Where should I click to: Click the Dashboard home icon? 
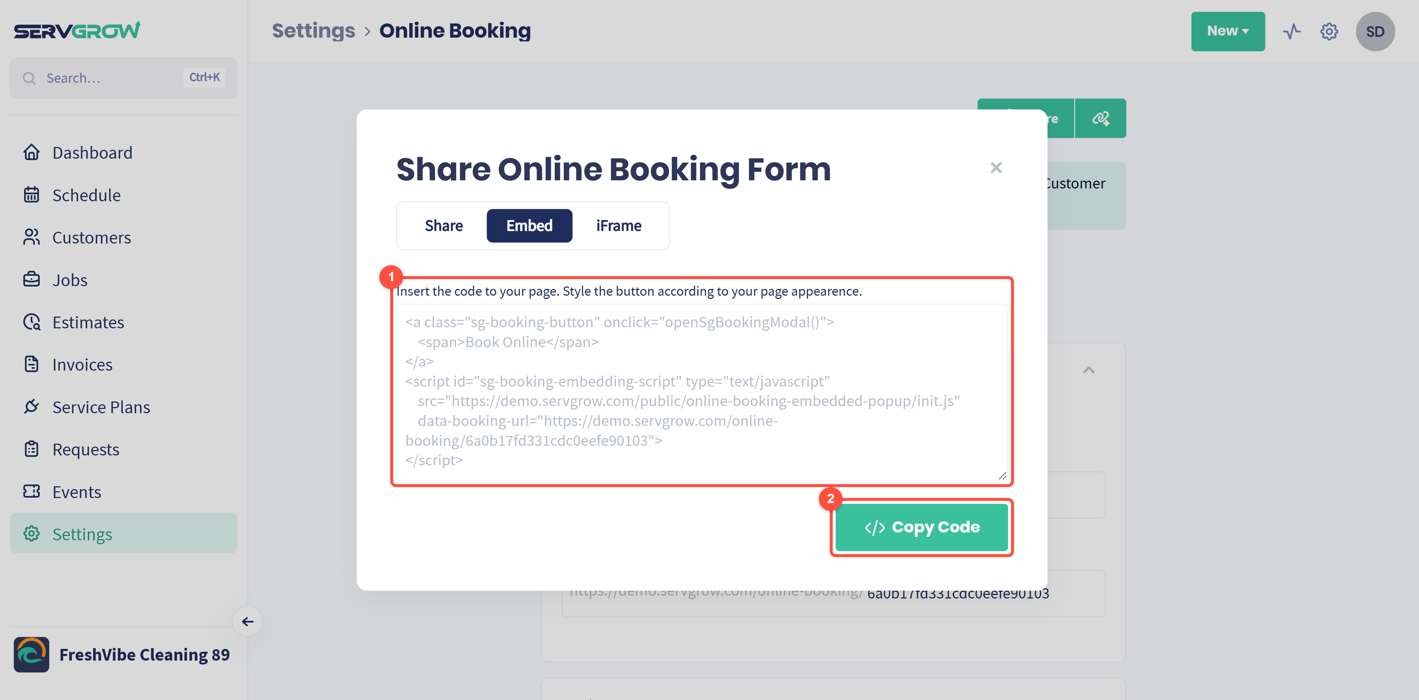[x=32, y=152]
